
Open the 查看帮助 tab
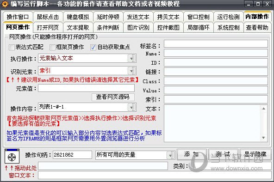point(257,28)
